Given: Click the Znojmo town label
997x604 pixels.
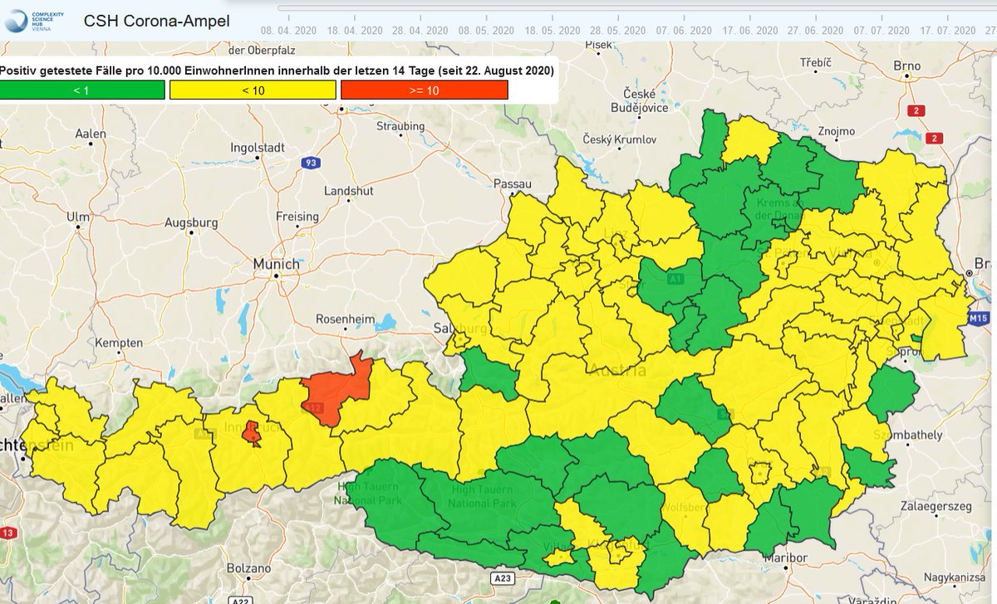Looking at the screenshot, I should click(835, 131).
